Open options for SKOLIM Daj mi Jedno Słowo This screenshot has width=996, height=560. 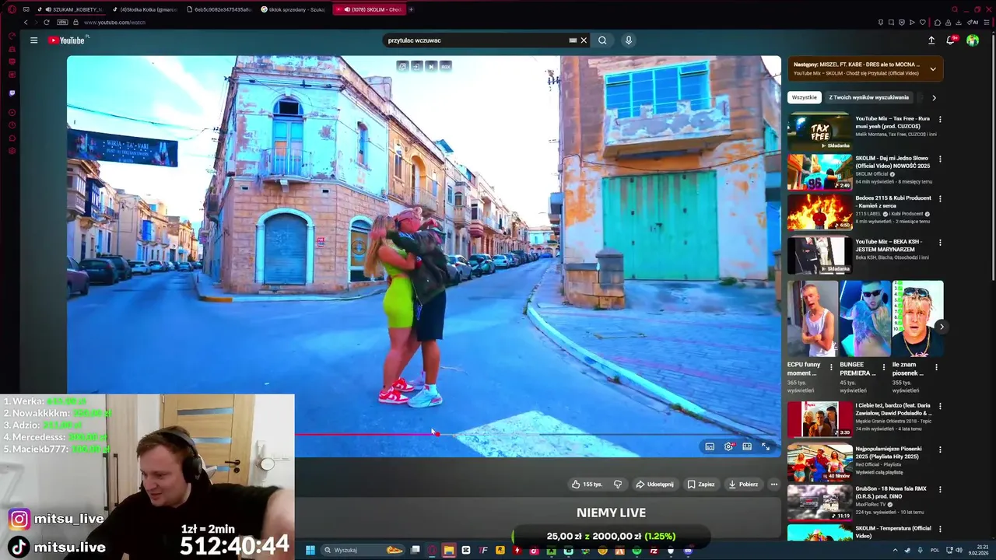(940, 159)
